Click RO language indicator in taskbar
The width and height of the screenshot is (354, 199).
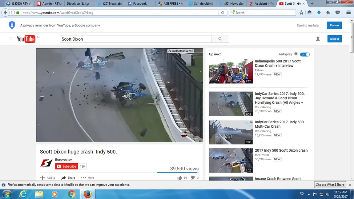coord(301,193)
